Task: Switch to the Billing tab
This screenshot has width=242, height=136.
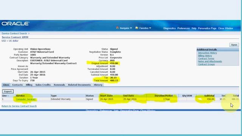Action: [x=29, y=85]
